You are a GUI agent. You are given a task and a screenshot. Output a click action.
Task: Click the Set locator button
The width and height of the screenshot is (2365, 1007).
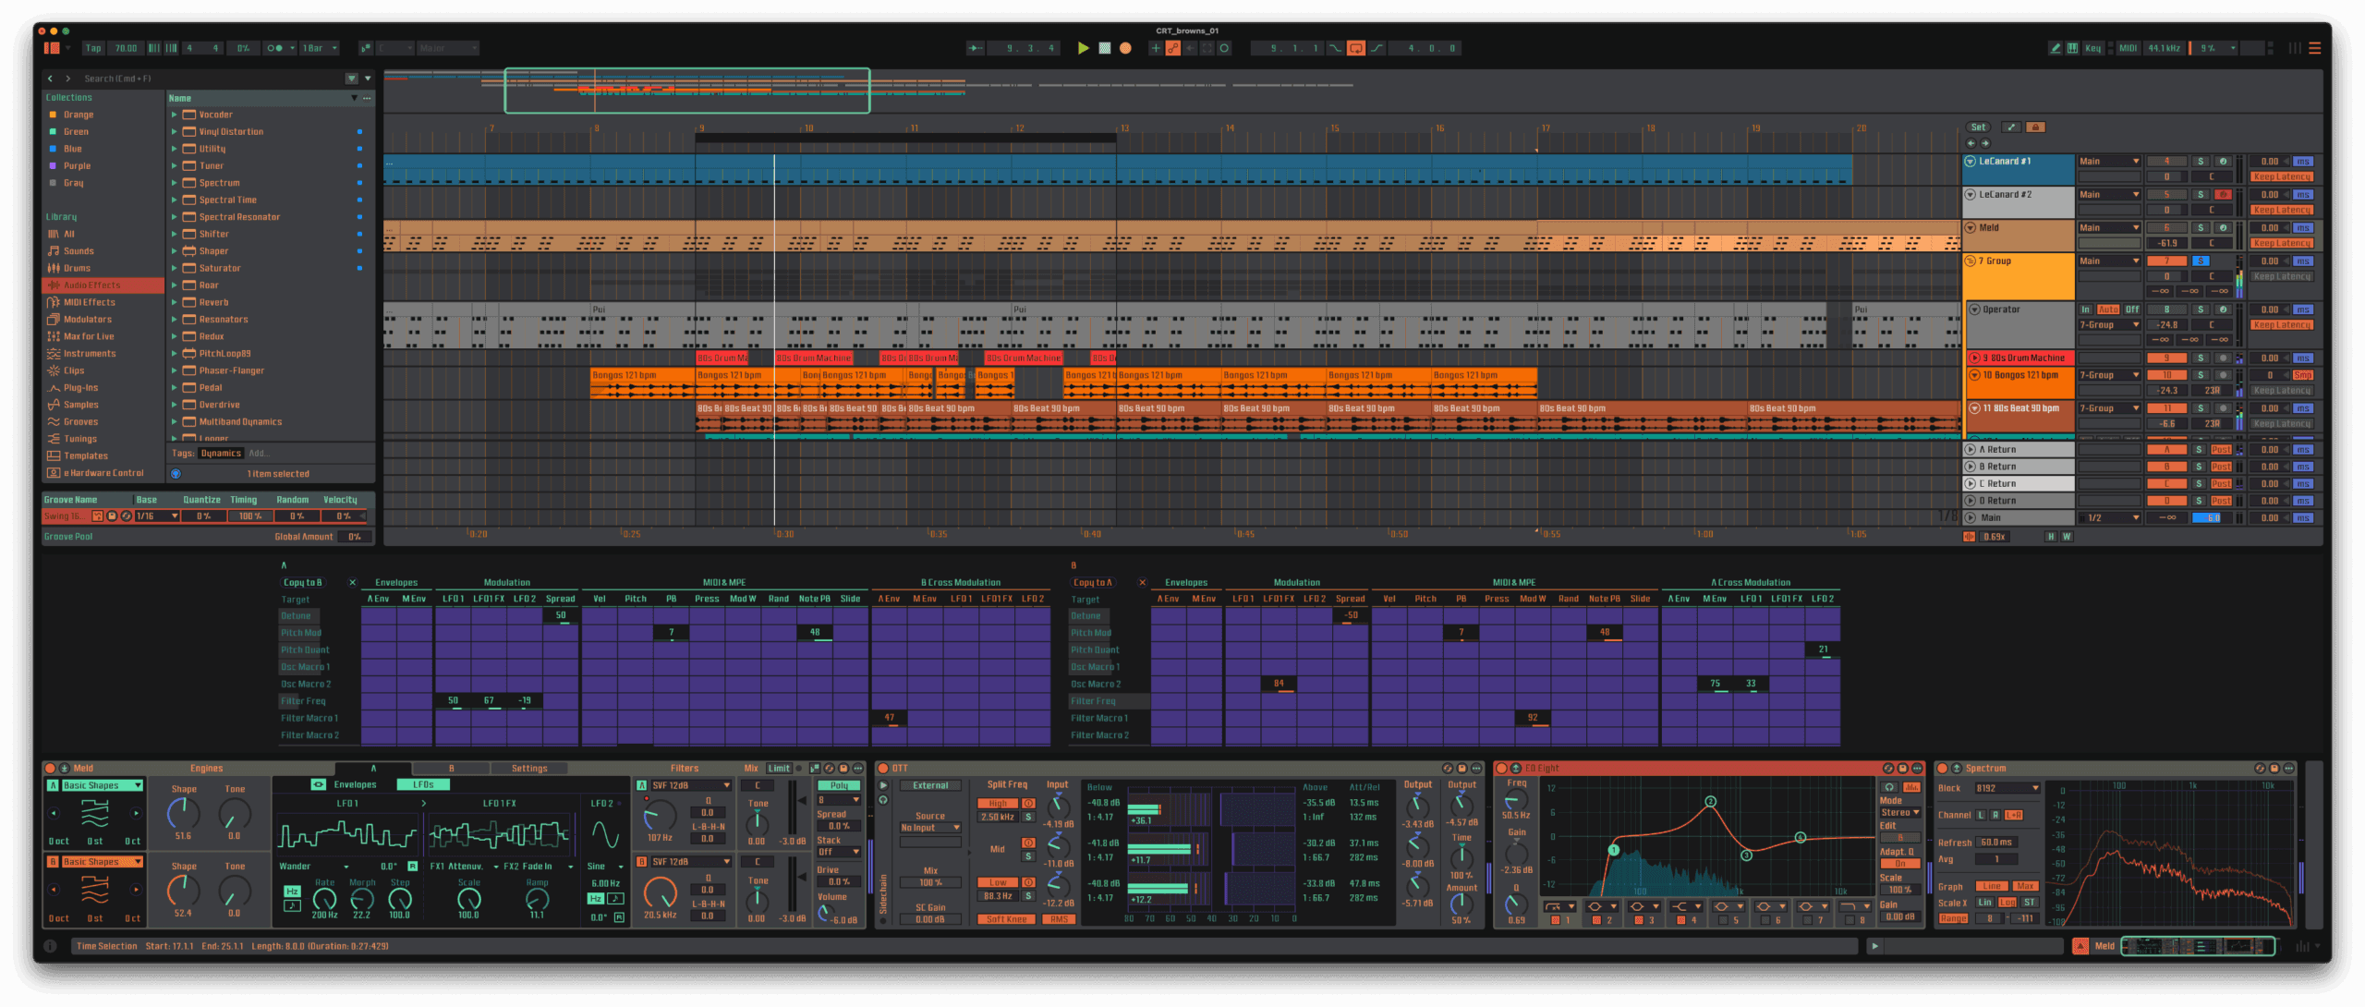[1978, 127]
